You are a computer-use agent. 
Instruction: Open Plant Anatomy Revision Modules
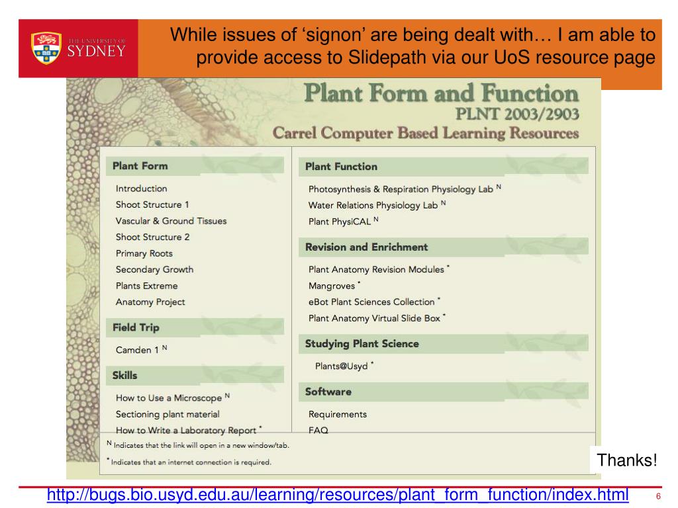[x=379, y=269]
